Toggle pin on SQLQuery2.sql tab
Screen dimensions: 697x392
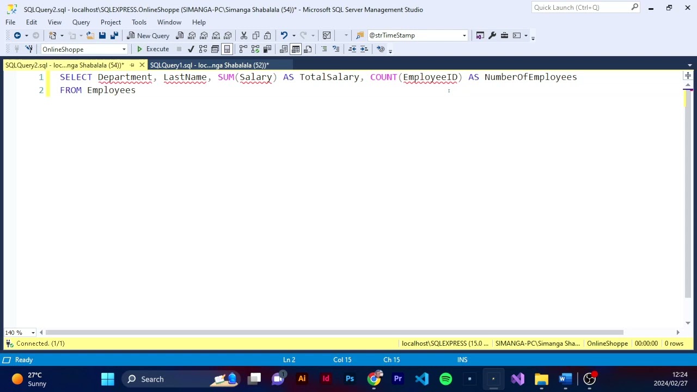(x=132, y=65)
